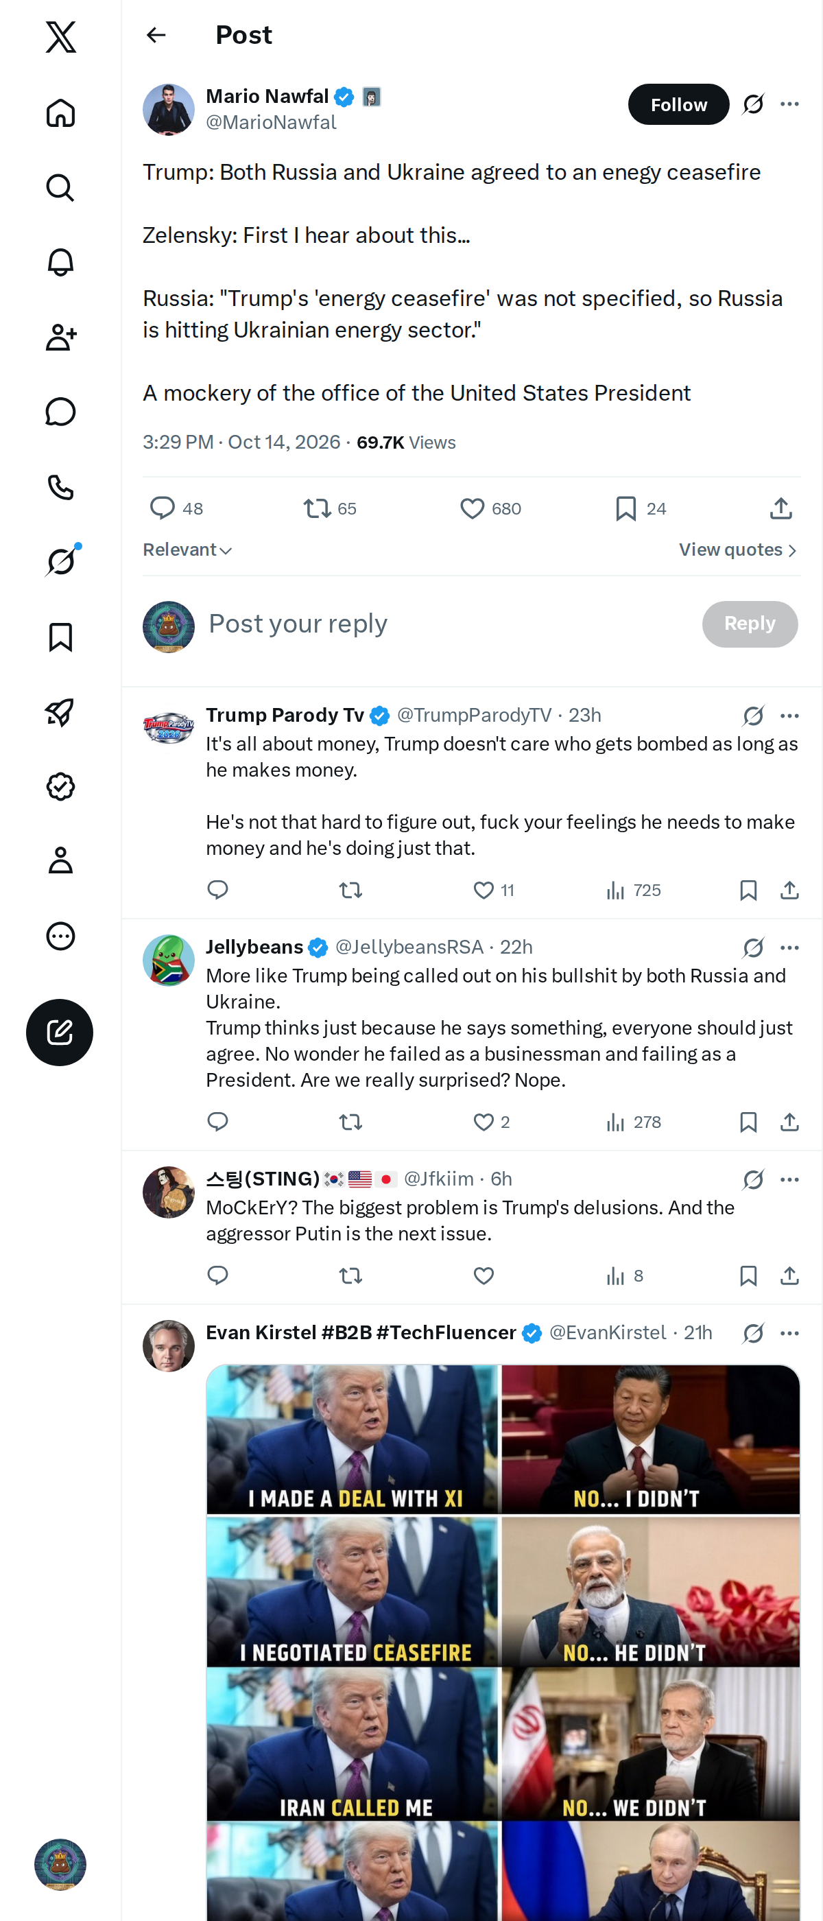Click the compose post button
The height and width of the screenshot is (1921, 823).
[x=60, y=1032]
